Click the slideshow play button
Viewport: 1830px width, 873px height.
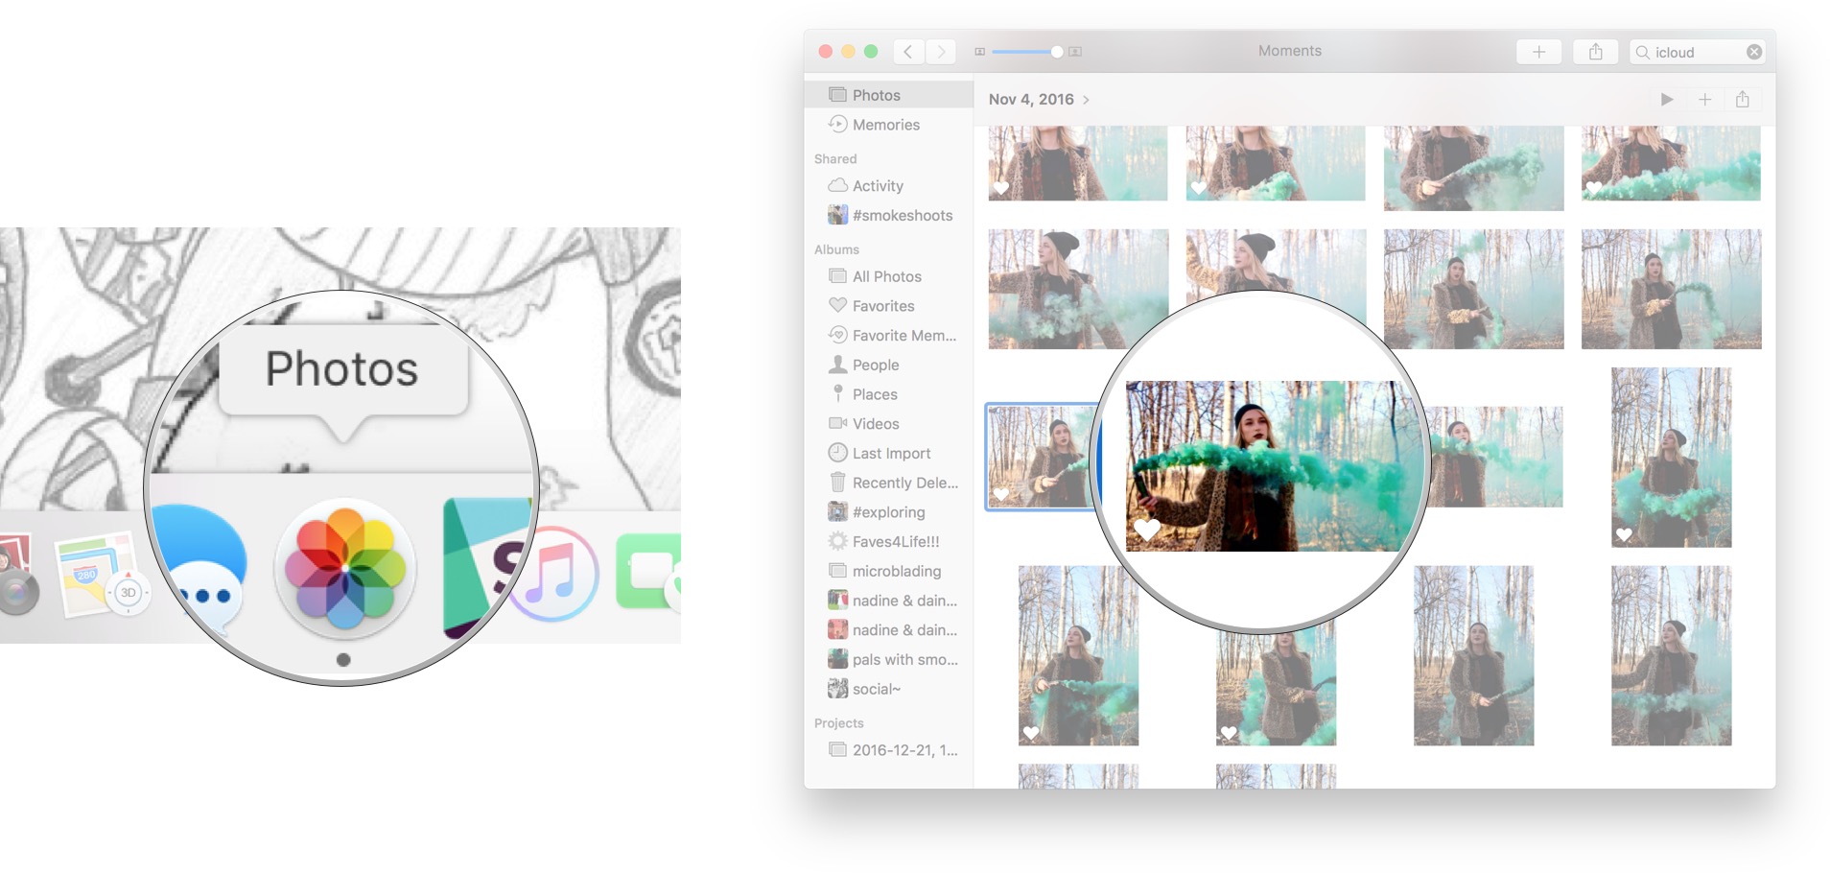pyautogui.click(x=1667, y=100)
